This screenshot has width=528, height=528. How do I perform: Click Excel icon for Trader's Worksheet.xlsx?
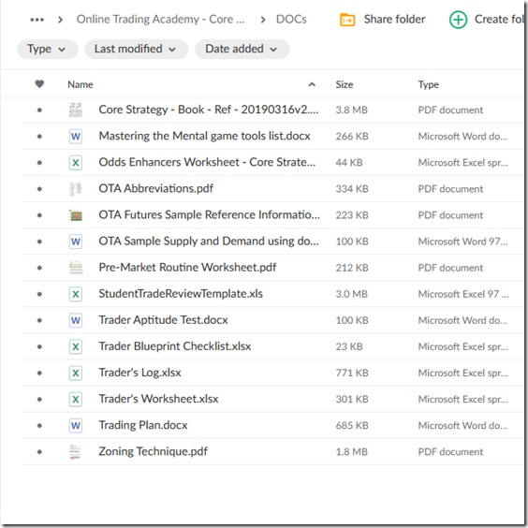point(76,400)
